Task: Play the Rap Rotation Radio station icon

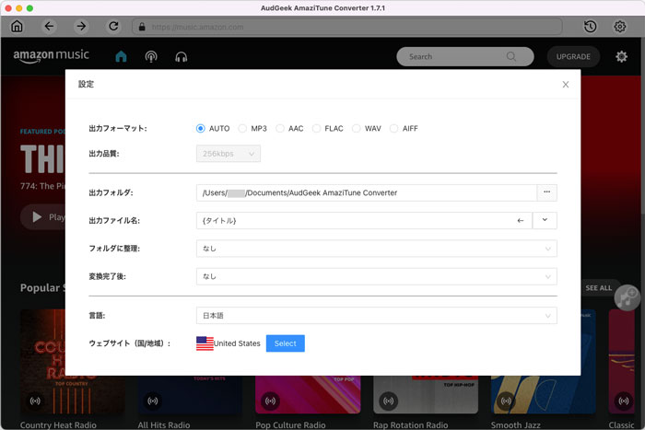Action: 388,401
